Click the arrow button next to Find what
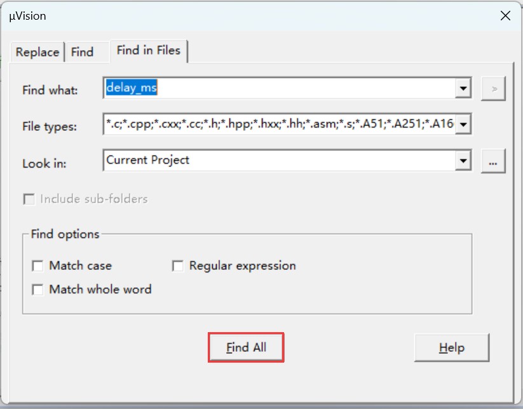 493,89
